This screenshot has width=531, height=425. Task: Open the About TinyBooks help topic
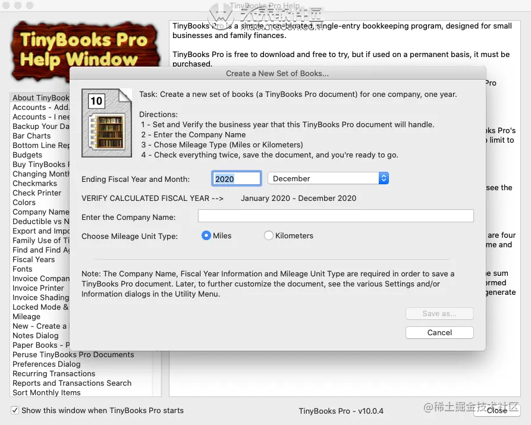tap(40, 98)
